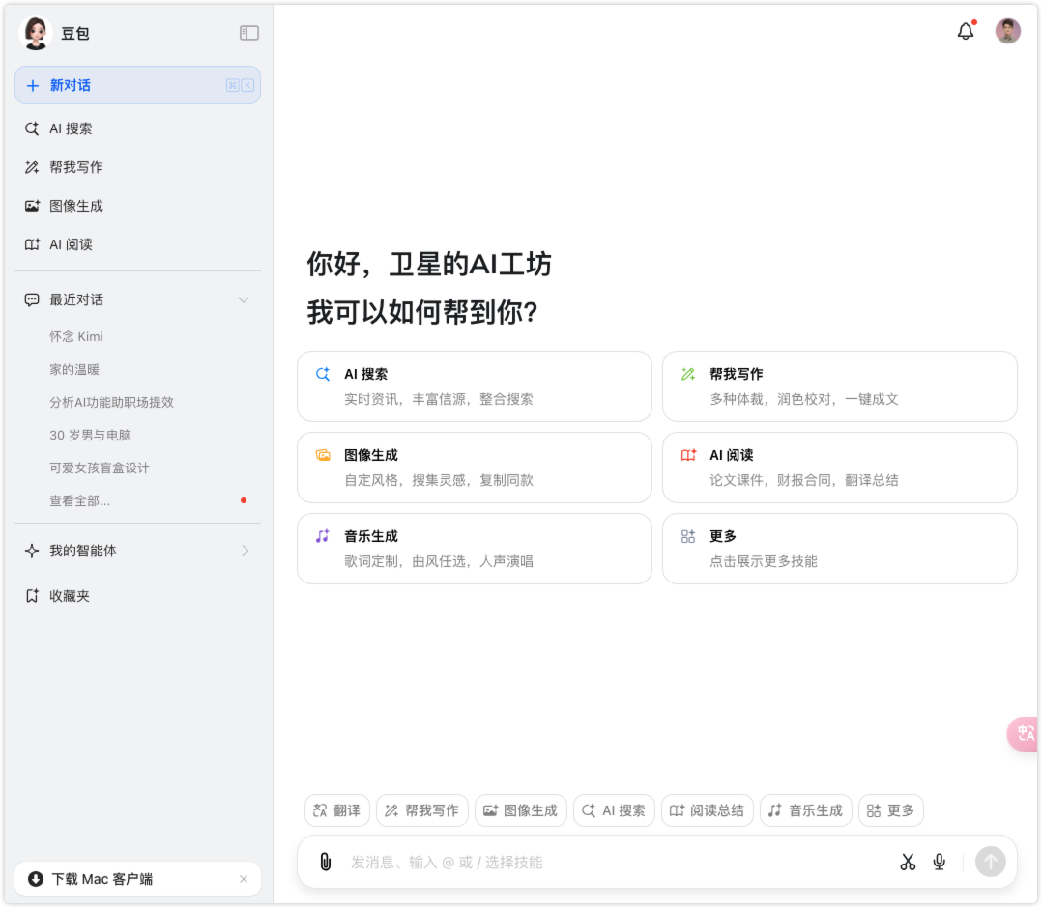Click the send message arrow

coord(990,862)
